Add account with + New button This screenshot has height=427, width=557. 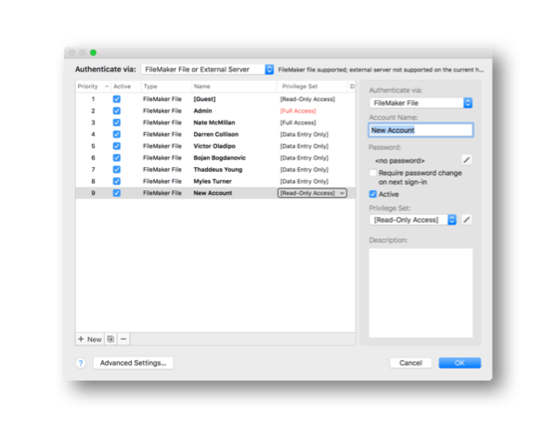(x=90, y=339)
